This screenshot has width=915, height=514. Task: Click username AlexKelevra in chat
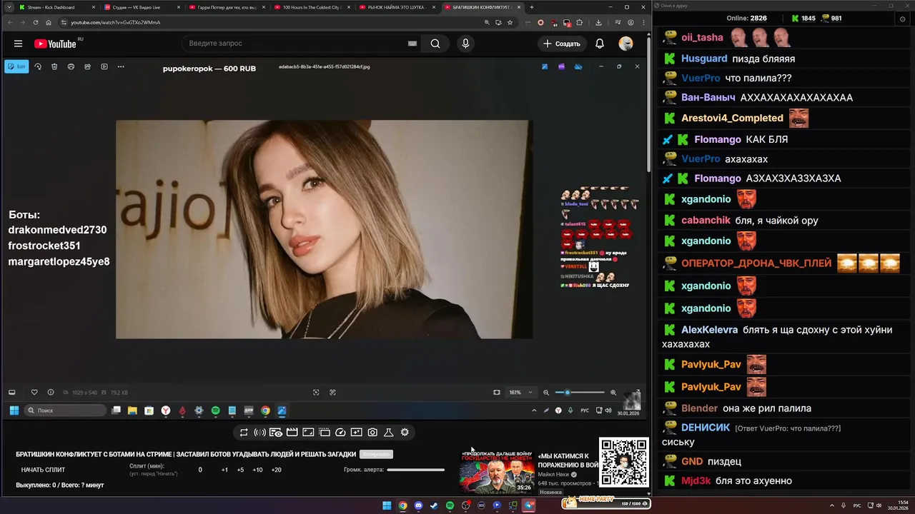point(709,330)
